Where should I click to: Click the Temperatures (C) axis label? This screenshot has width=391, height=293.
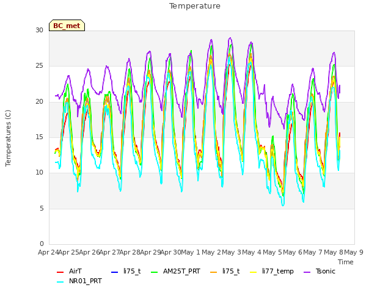click(8, 138)
